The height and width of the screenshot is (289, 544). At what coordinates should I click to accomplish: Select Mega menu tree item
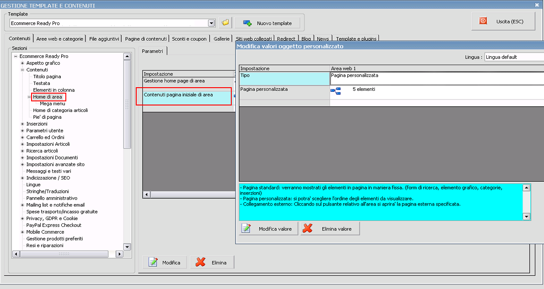[53, 104]
